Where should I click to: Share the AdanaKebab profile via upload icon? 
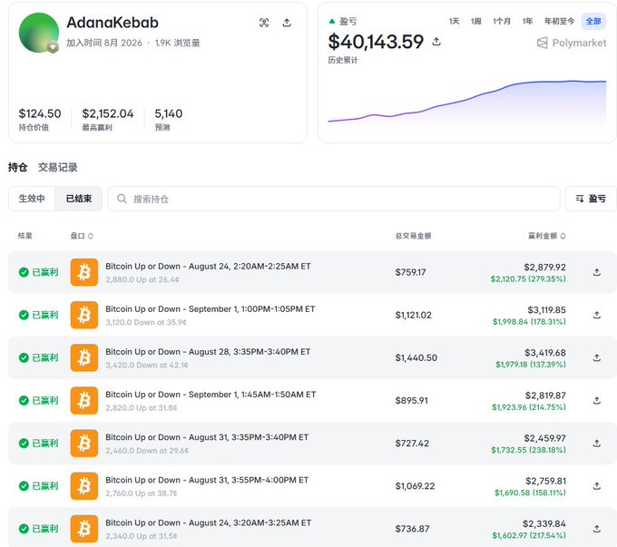point(287,23)
